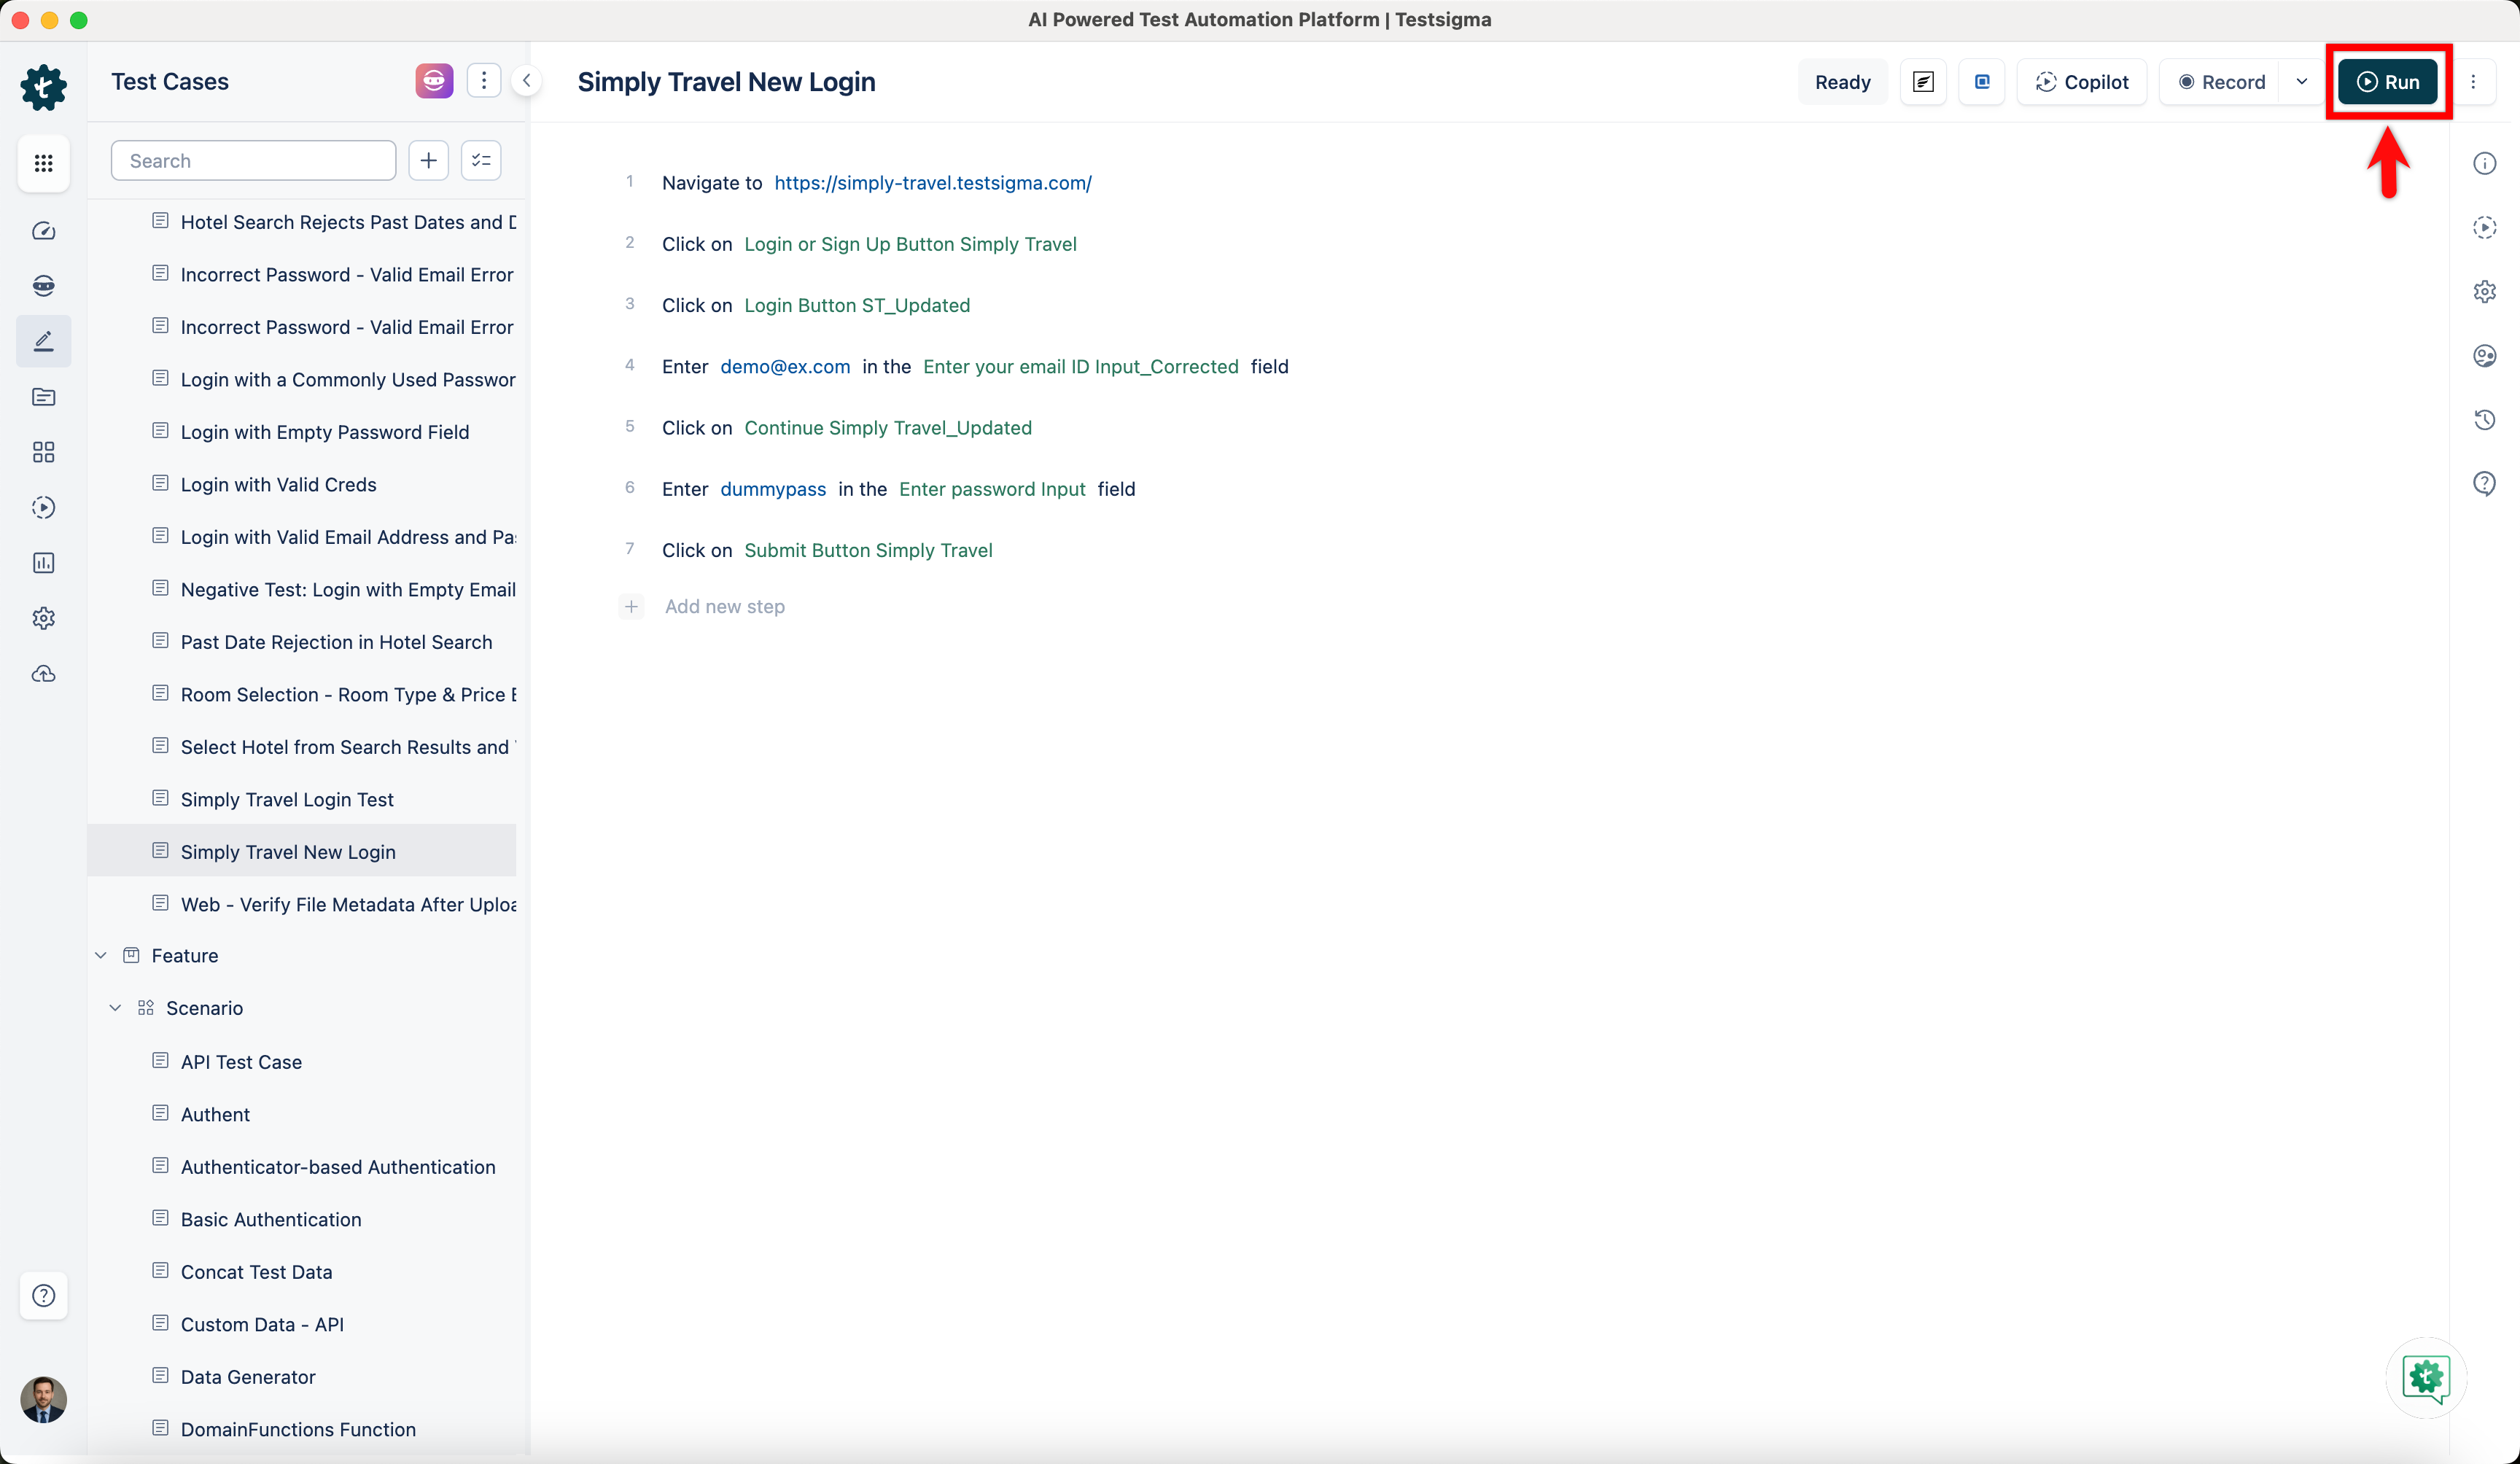Open the reports chart sidebar icon
The height and width of the screenshot is (1464, 2520).
pos(43,563)
